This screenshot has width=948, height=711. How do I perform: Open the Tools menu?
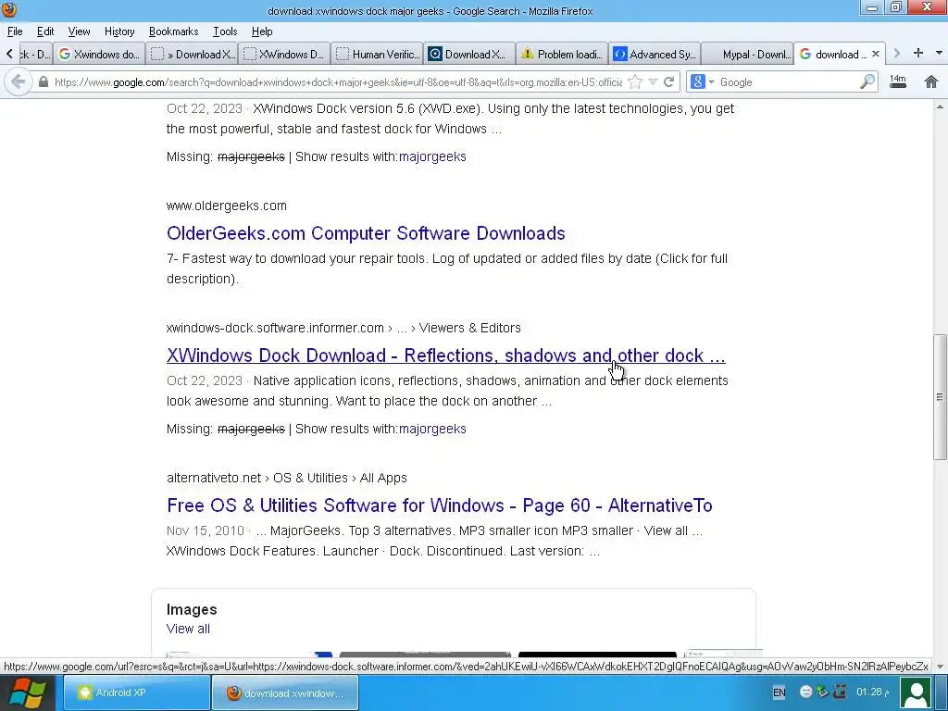click(224, 31)
